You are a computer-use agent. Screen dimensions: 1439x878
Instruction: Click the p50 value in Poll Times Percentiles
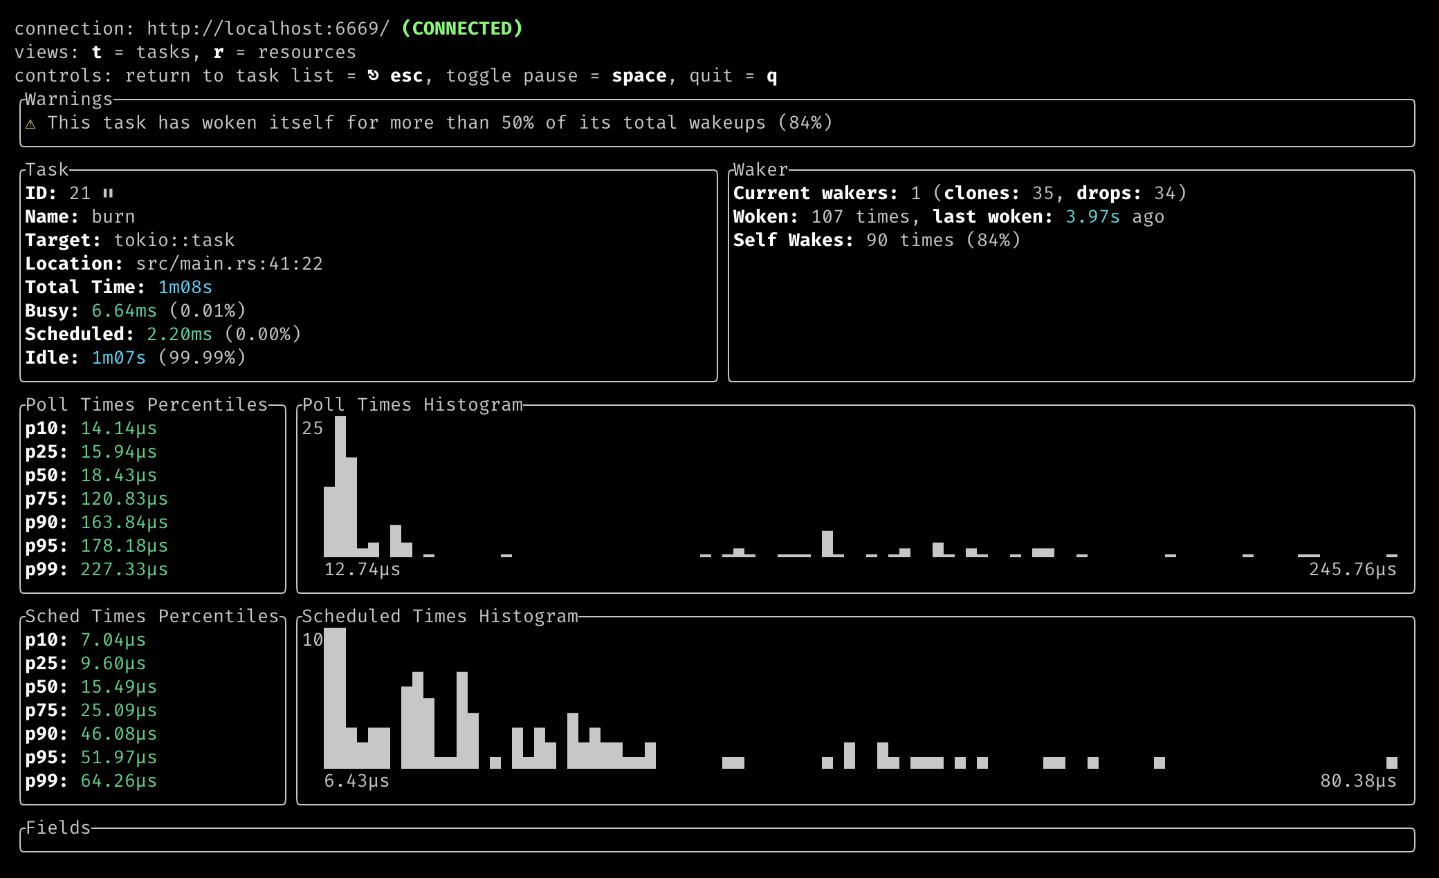(118, 476)
